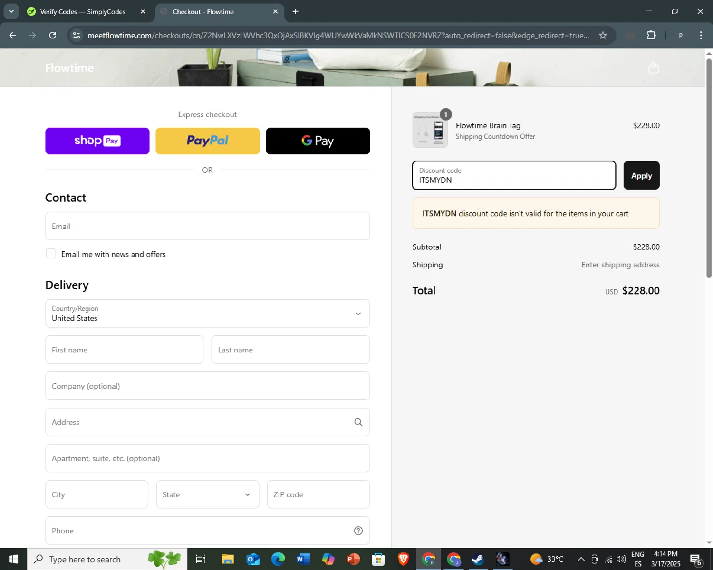The height and width of the screenshot is (570, 713).
Task: Pay with Shop Pay button
Action: click(x=97, y=141)
